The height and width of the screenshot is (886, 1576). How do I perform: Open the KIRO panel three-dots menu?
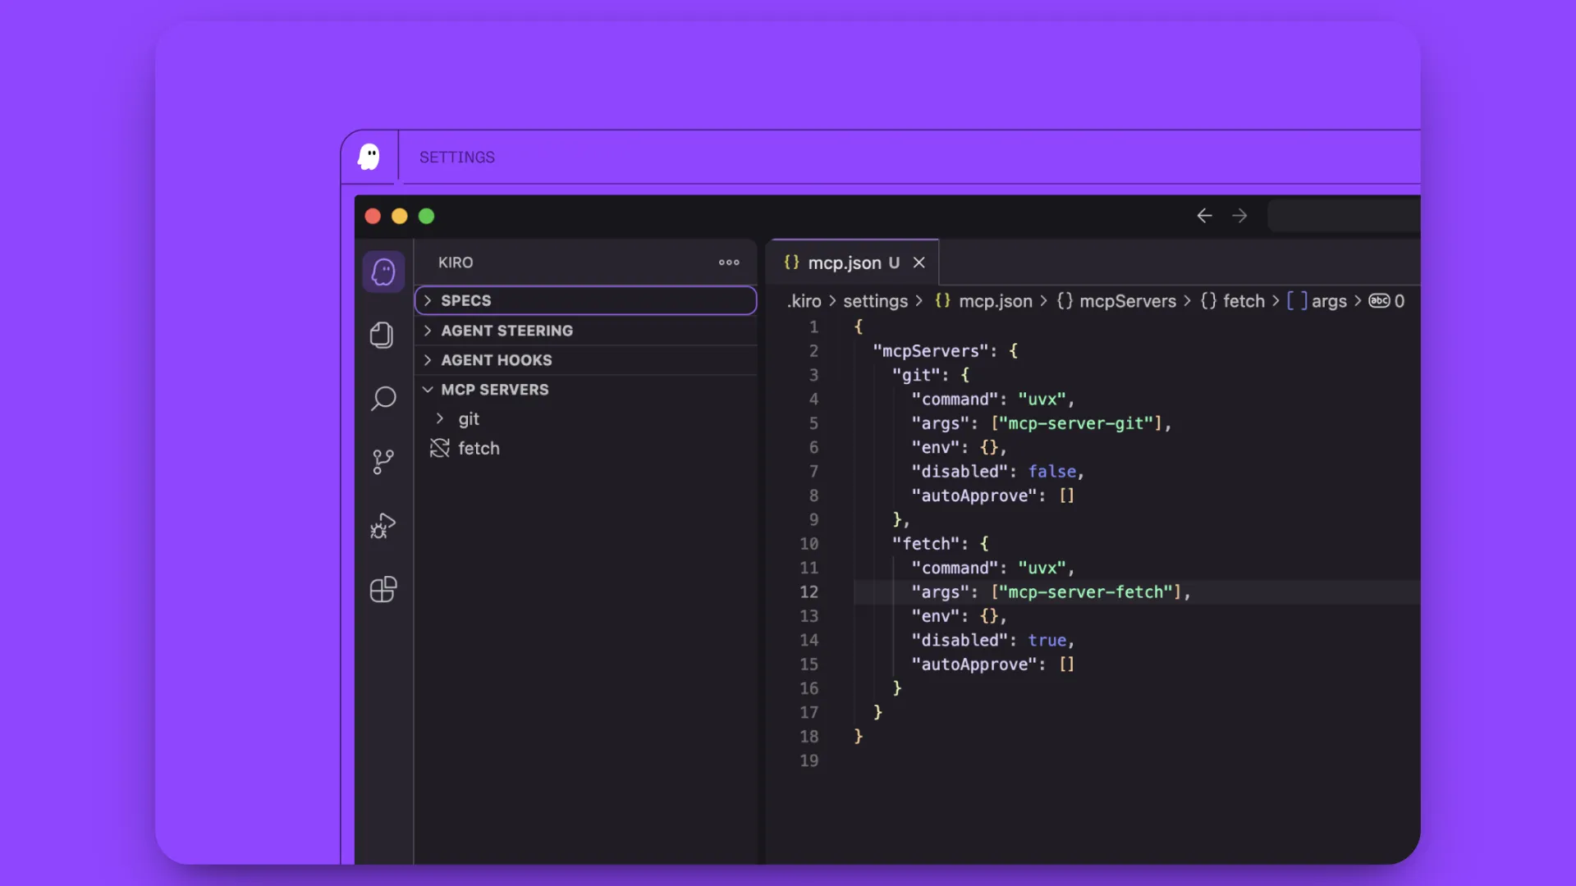[729, 263]
